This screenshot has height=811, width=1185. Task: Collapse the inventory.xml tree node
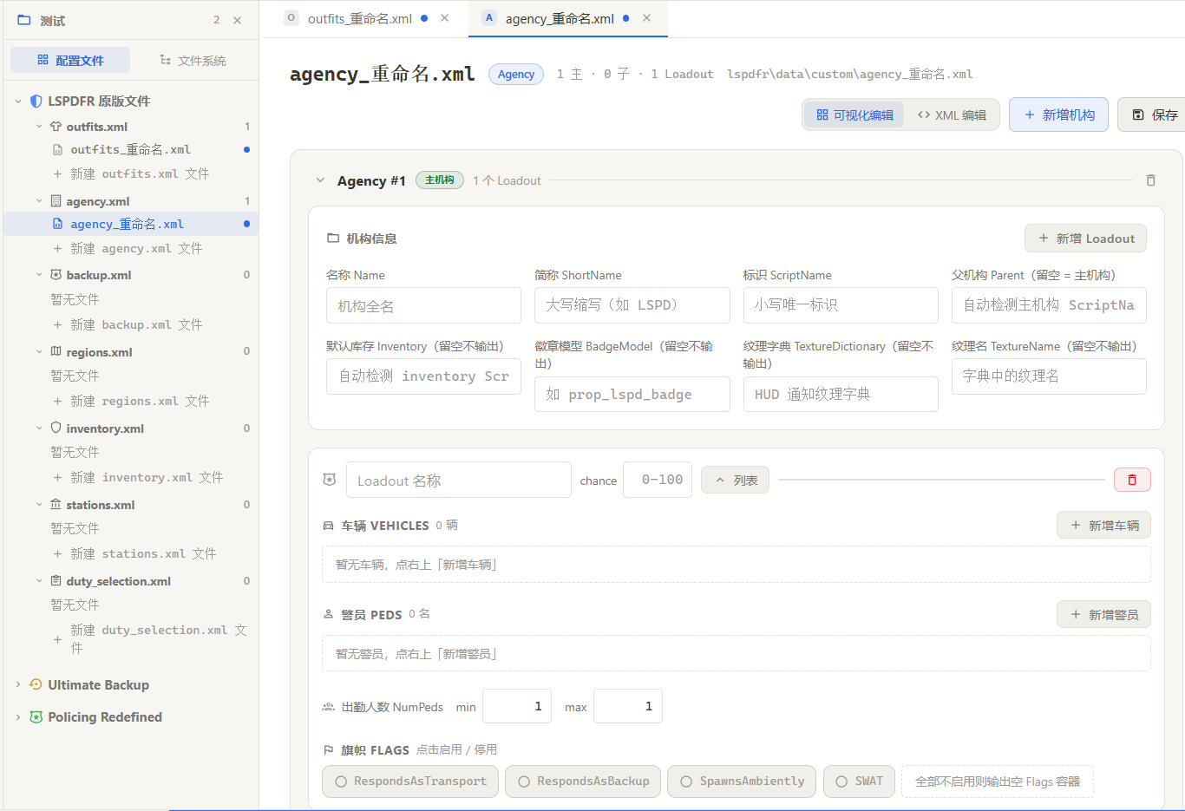pyautogui.click(x=39, y=428)
